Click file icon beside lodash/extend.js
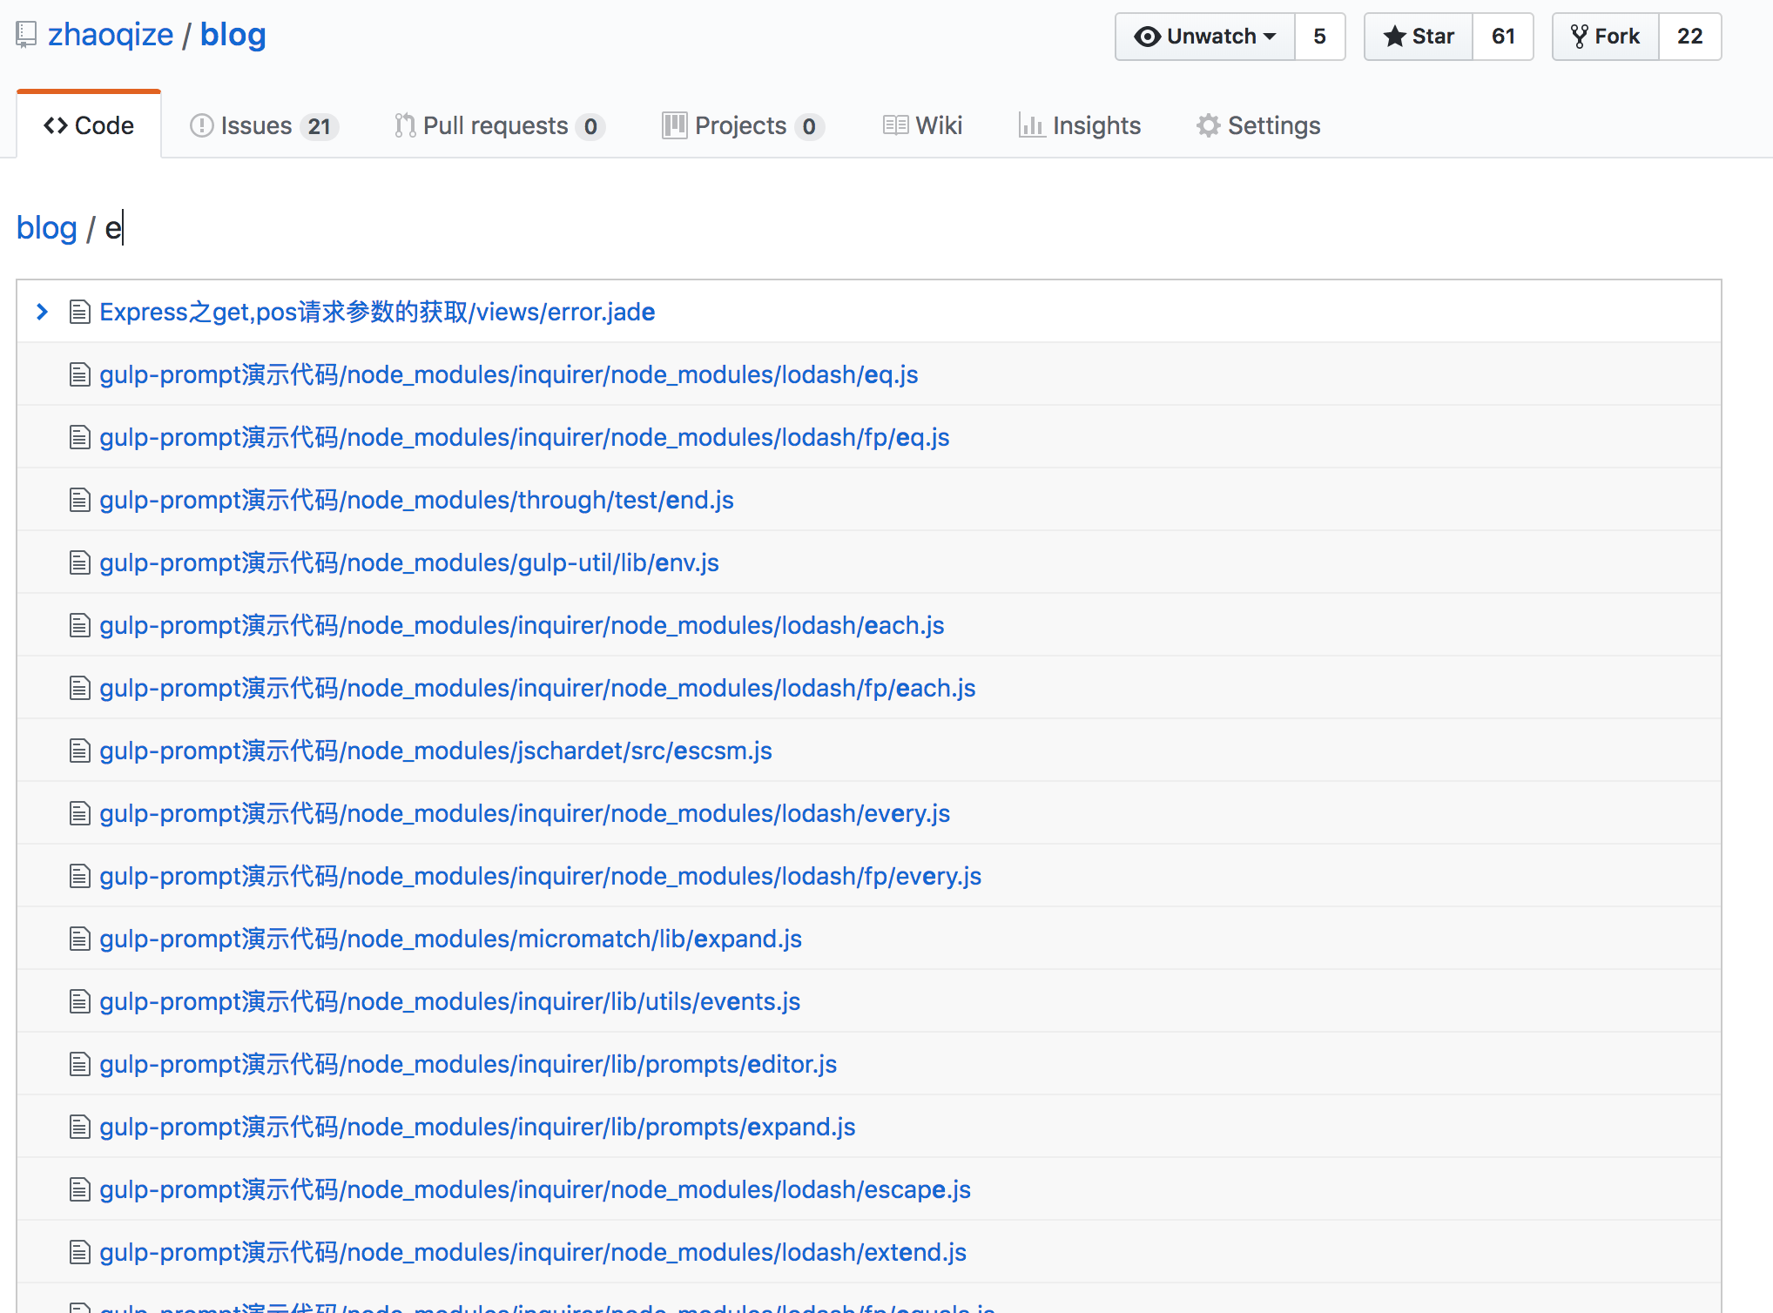 point(80,1252)
